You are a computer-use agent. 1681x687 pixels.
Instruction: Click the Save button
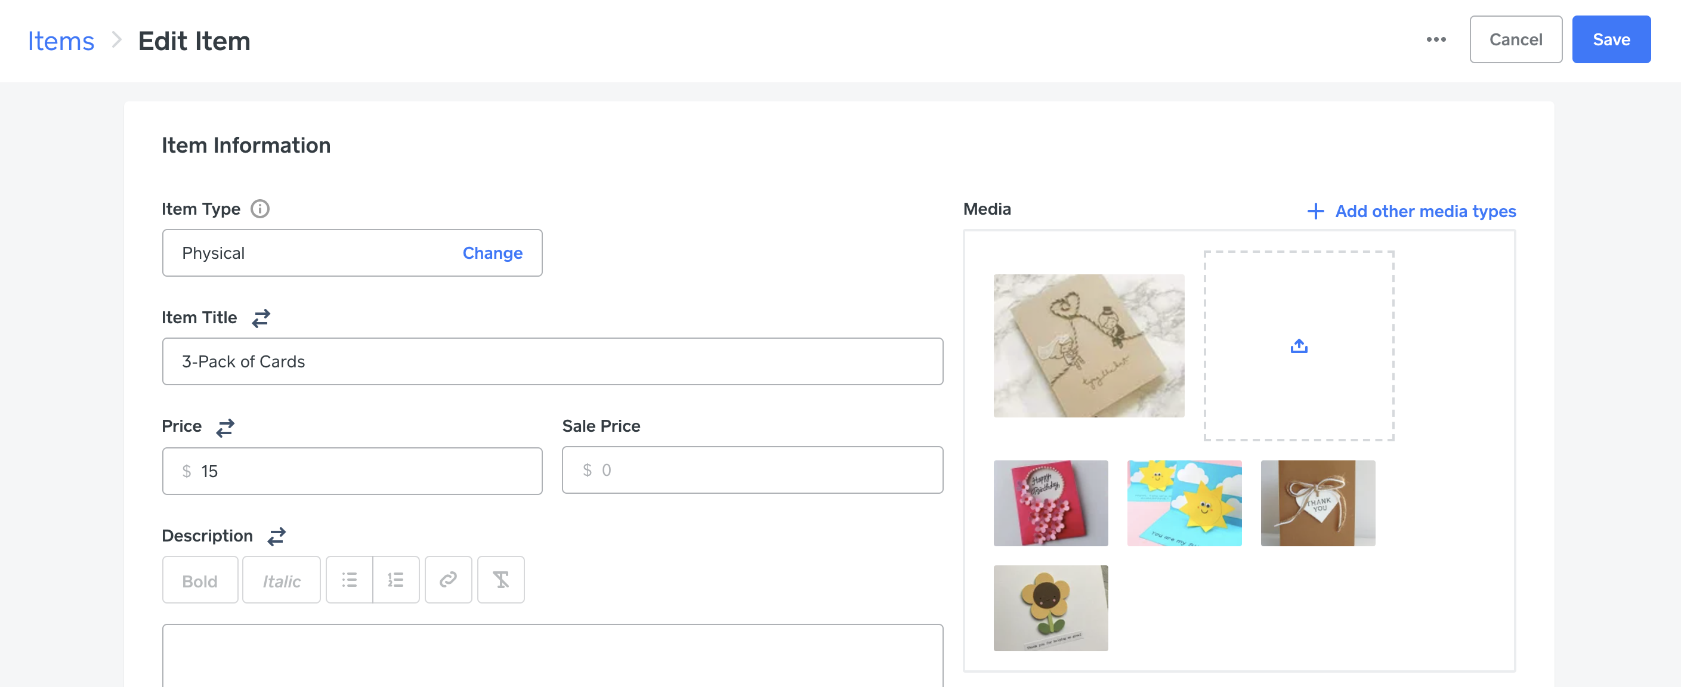pyautogui.click(x=1611, y=40)
